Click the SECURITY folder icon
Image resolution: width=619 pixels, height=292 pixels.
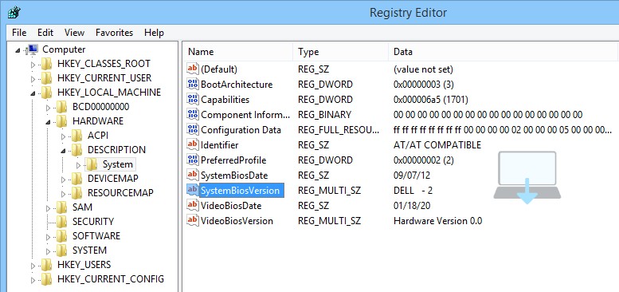coord(61,222)
